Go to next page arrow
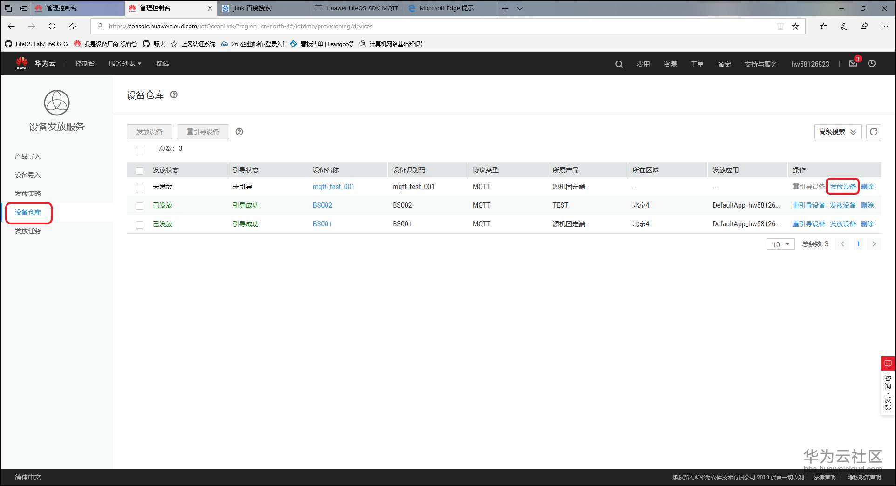This screenshot has height=486, width=896. (874, 244)
